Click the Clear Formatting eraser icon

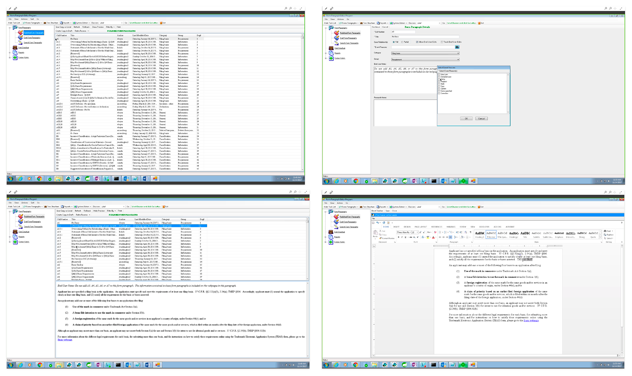point(435,232)
